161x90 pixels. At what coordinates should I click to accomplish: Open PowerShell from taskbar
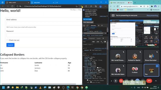[36, 87]
